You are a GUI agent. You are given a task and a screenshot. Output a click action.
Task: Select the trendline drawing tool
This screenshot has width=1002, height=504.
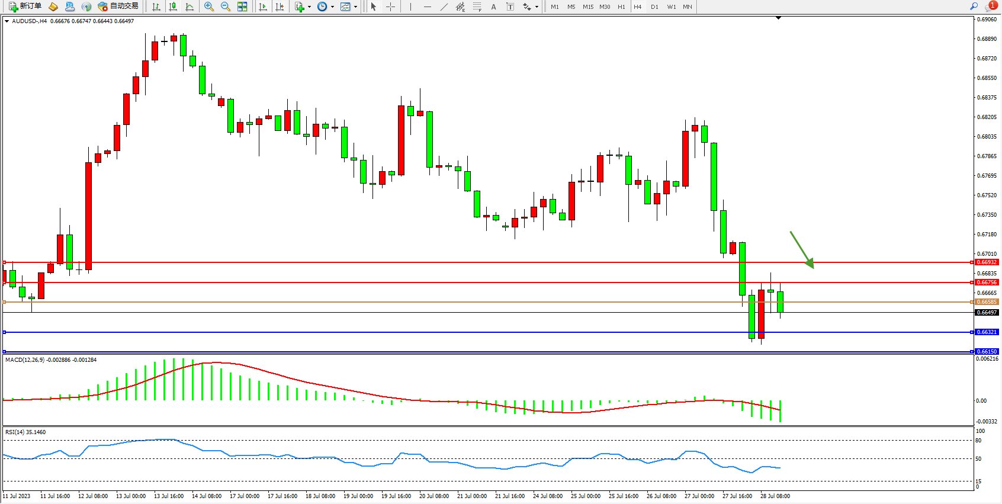point(444,7)
